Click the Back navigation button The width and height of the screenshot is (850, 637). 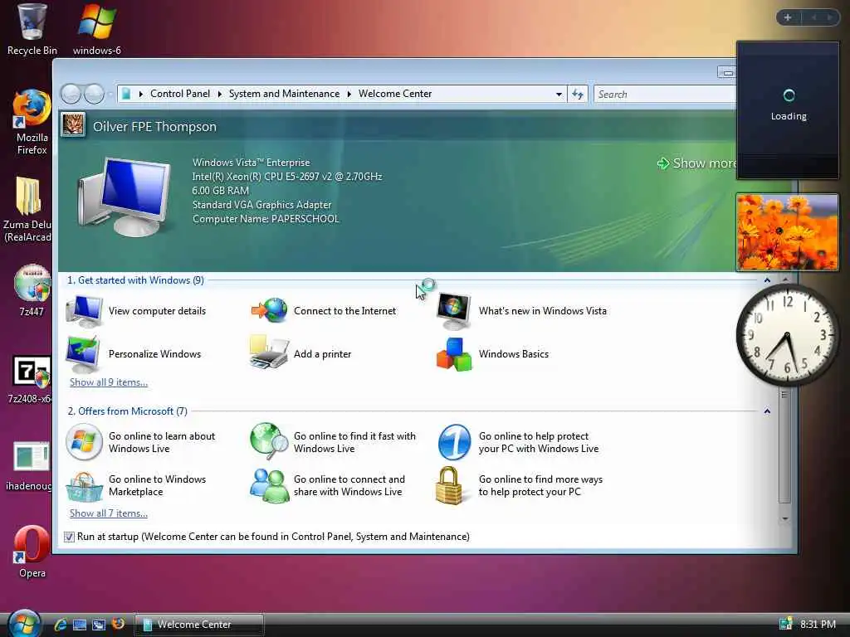pos(71,95)
